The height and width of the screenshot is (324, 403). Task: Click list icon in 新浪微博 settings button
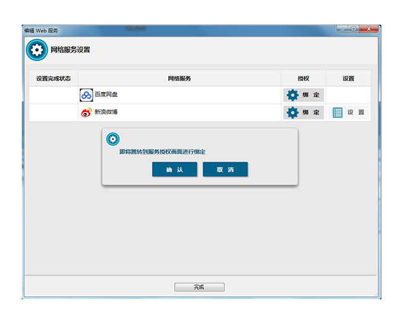[x=337, y=112]
